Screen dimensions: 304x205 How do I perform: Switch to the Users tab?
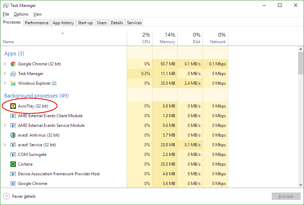point(102,23)
